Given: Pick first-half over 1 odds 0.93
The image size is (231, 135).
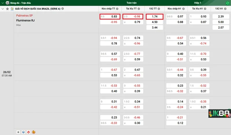Looking at the screenshot, I should [x=199, y=16].
